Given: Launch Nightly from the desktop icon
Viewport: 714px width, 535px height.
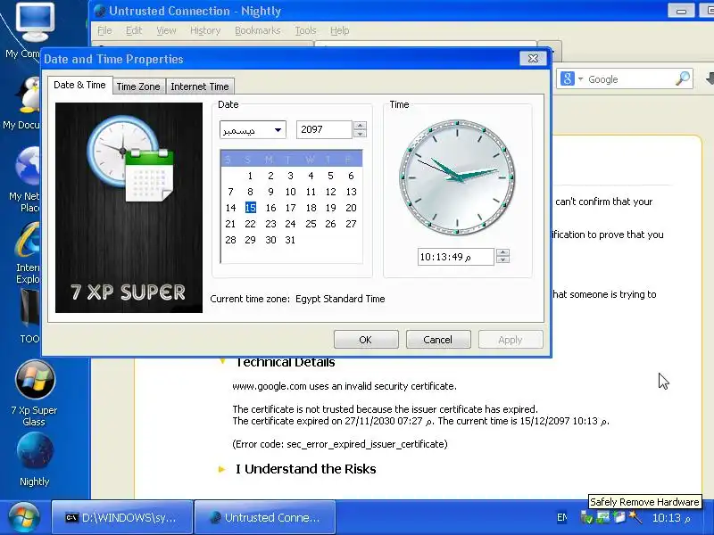Looking at the screenshot, I should [35, 451].
